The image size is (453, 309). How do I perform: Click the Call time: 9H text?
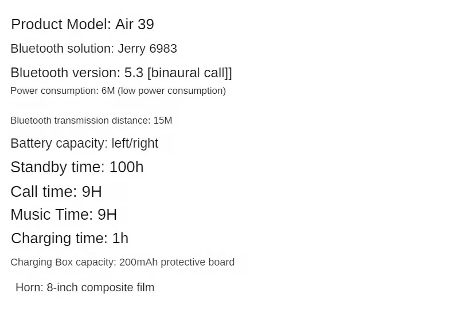pyautogui.click(x=56, y=192)
